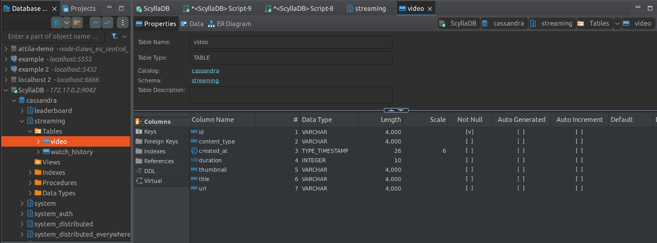The image size is (657, 243).
Task: Expand the leaderboard schema node
Action: click(x=22, y=110)
